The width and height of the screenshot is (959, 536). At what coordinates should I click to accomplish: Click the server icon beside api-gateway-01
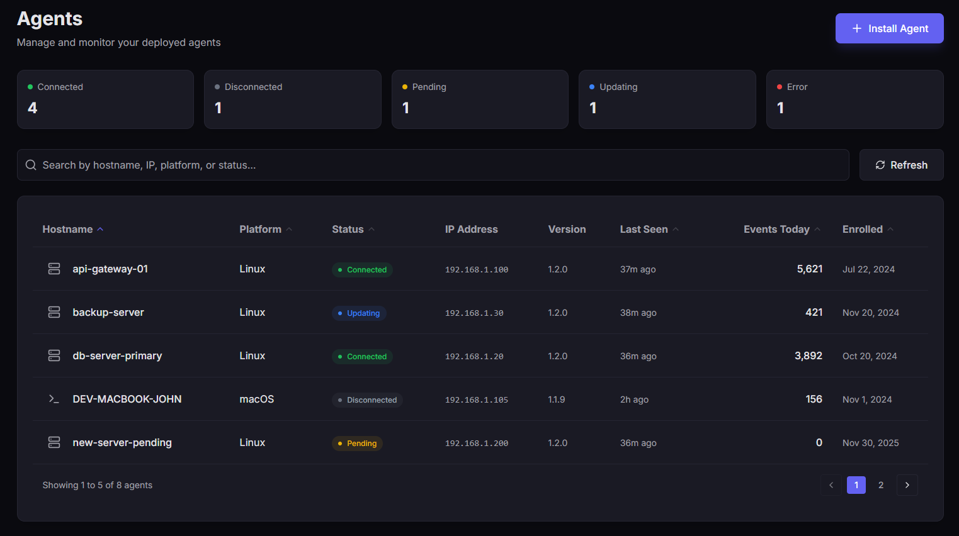pyautogui.click(x=54, y=269)
